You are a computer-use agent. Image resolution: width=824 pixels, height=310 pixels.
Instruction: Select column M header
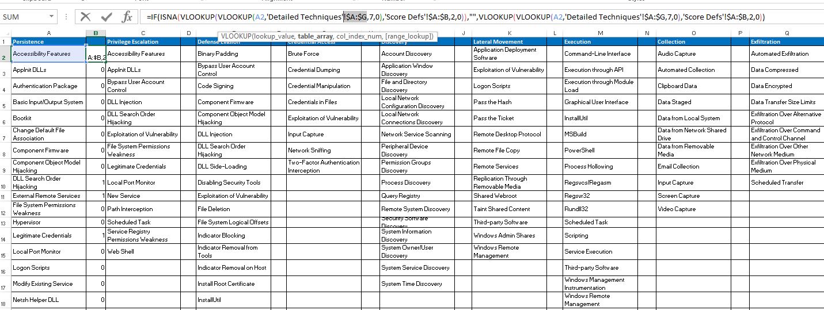(x=601, y=33)
